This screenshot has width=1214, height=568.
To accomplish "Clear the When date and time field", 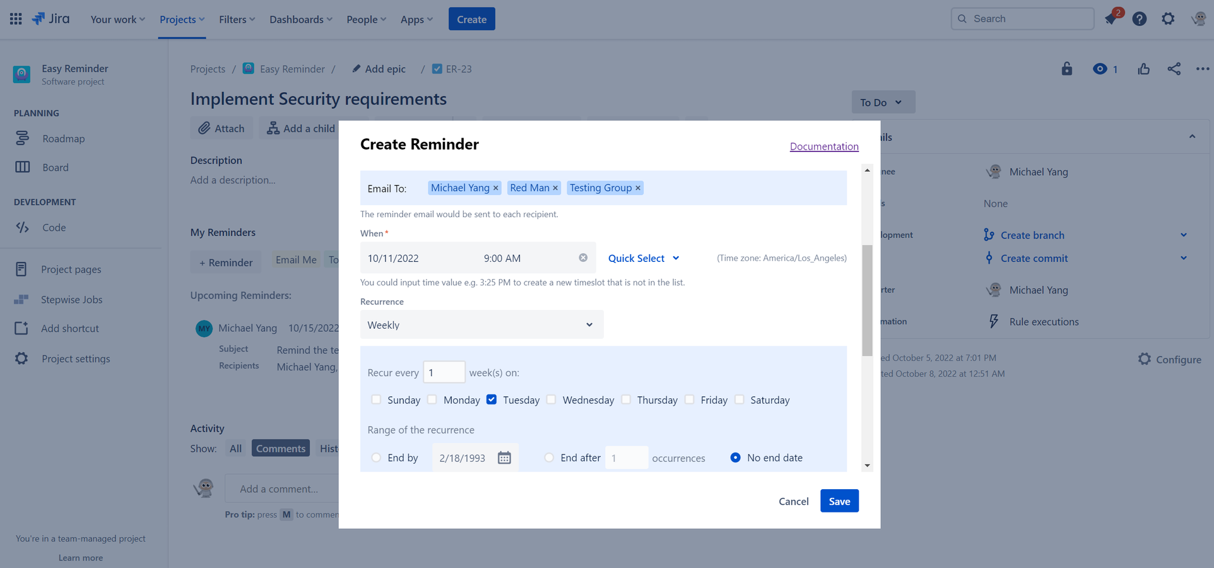I will (x=583, y=257).
